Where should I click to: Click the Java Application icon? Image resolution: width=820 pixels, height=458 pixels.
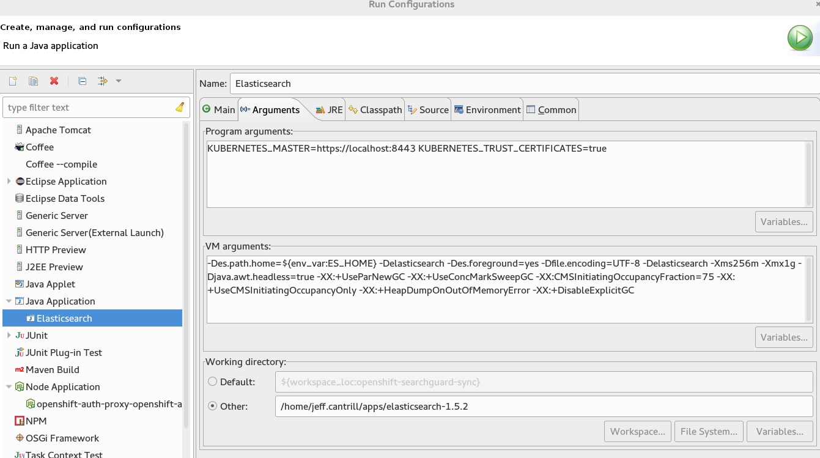click(20, 301)
